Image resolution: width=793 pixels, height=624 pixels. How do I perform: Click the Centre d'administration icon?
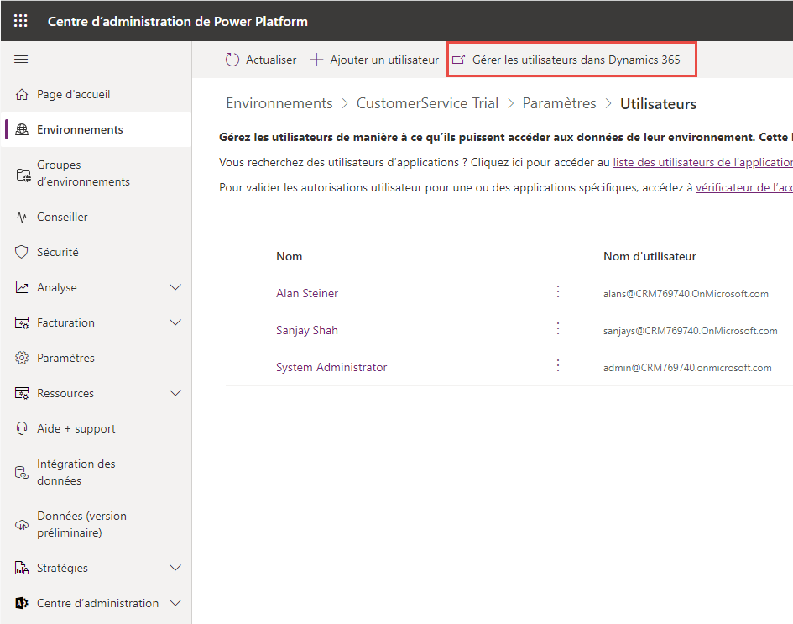pyautogui.click(x=22, y=603)
